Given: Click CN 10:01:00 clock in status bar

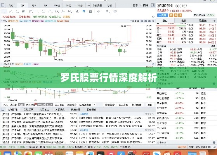Looking at the screenshot, I should [x=203, y=147].
